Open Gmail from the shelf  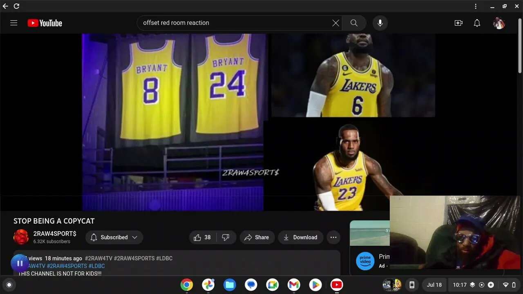click(x=294, y=285)
